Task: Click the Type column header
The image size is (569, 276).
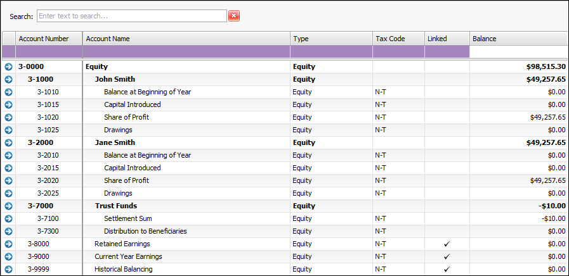Action: [x=331, y=39]
